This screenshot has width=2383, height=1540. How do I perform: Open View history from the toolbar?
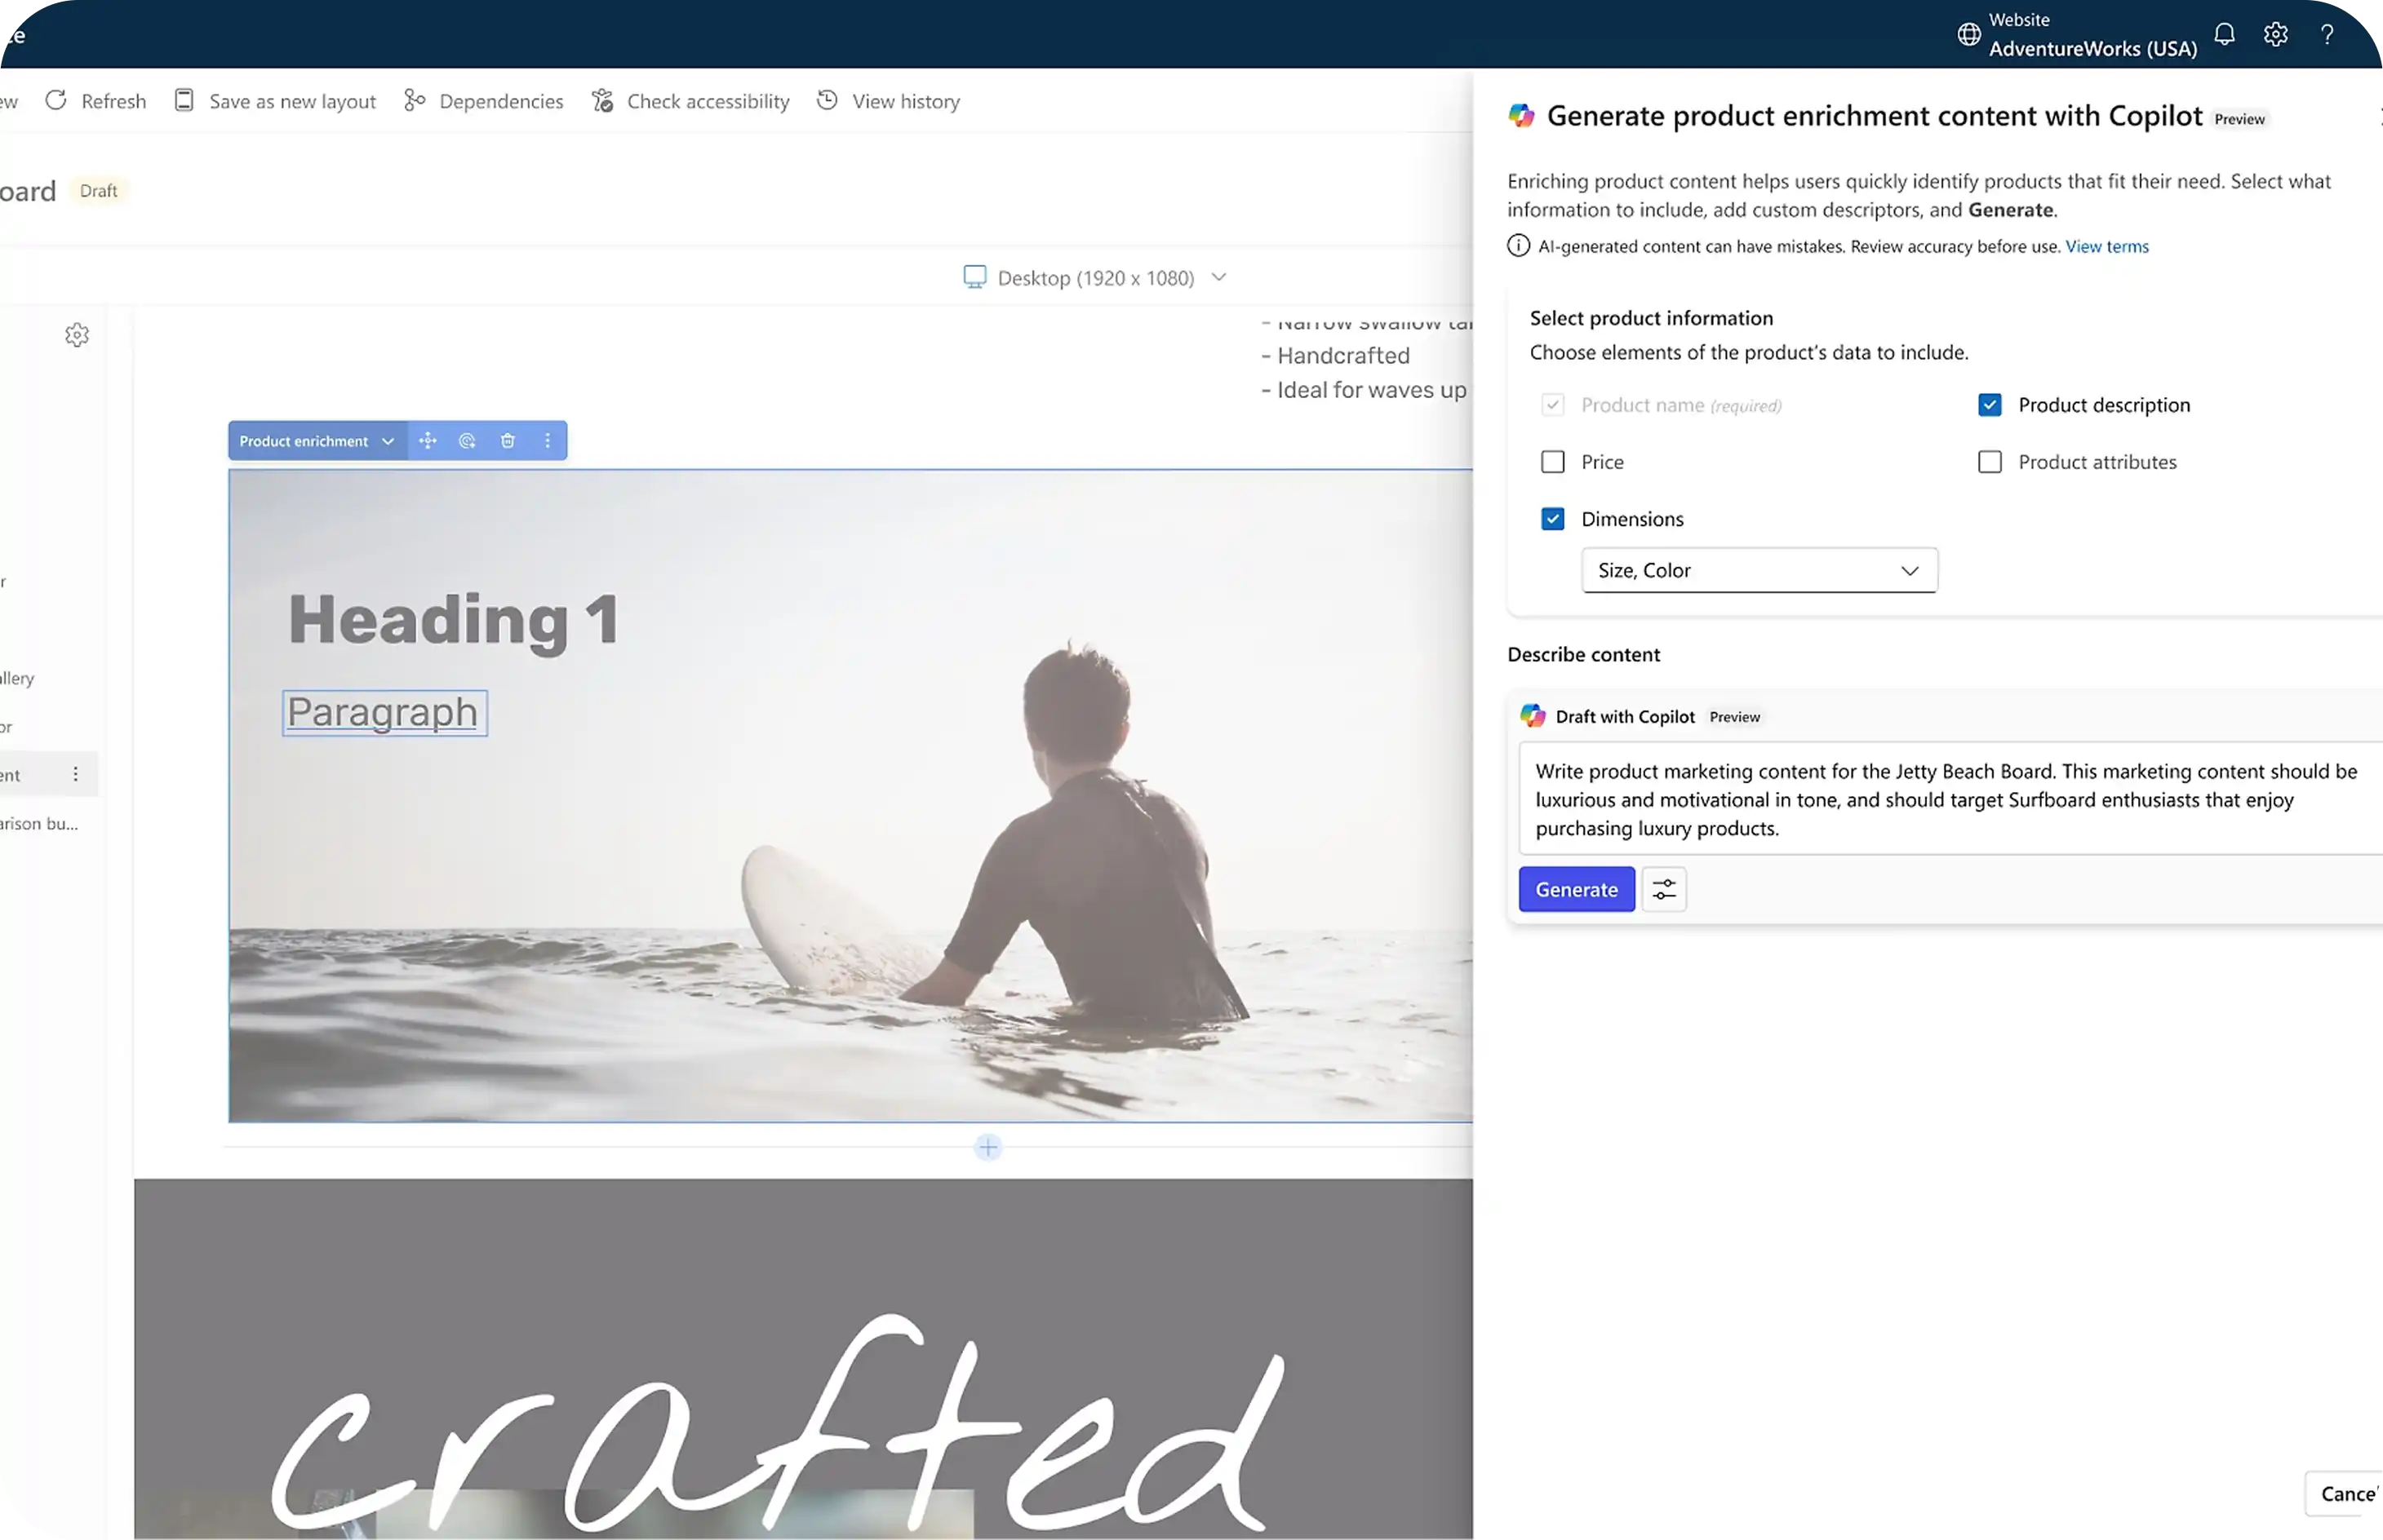(x=887, y=100)
